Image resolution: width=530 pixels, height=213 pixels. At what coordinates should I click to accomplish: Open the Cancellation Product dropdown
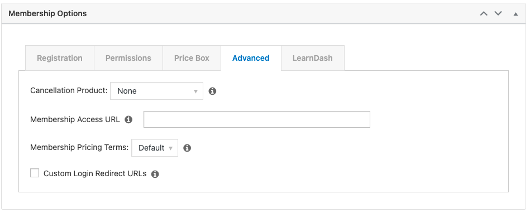(156, 91)
